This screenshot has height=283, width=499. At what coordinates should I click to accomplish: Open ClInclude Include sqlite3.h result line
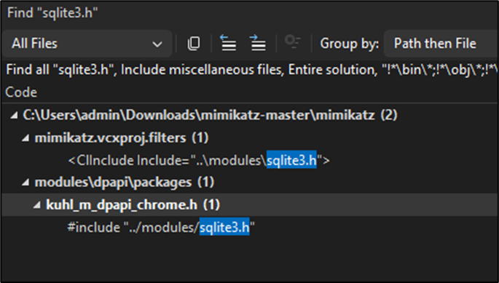(x=250, y=160)
